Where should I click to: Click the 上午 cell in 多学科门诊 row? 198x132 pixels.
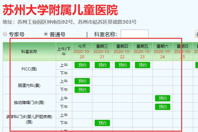64,115
